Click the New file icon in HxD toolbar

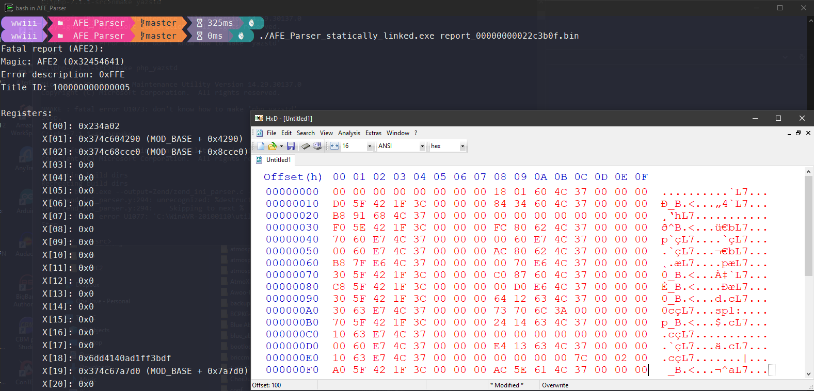(261, 146)
